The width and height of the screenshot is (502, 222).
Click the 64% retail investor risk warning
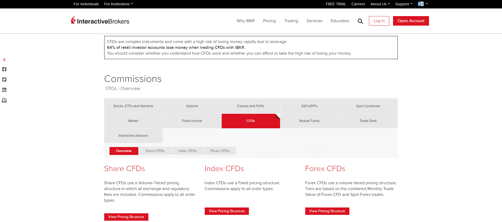pos(176,48)
